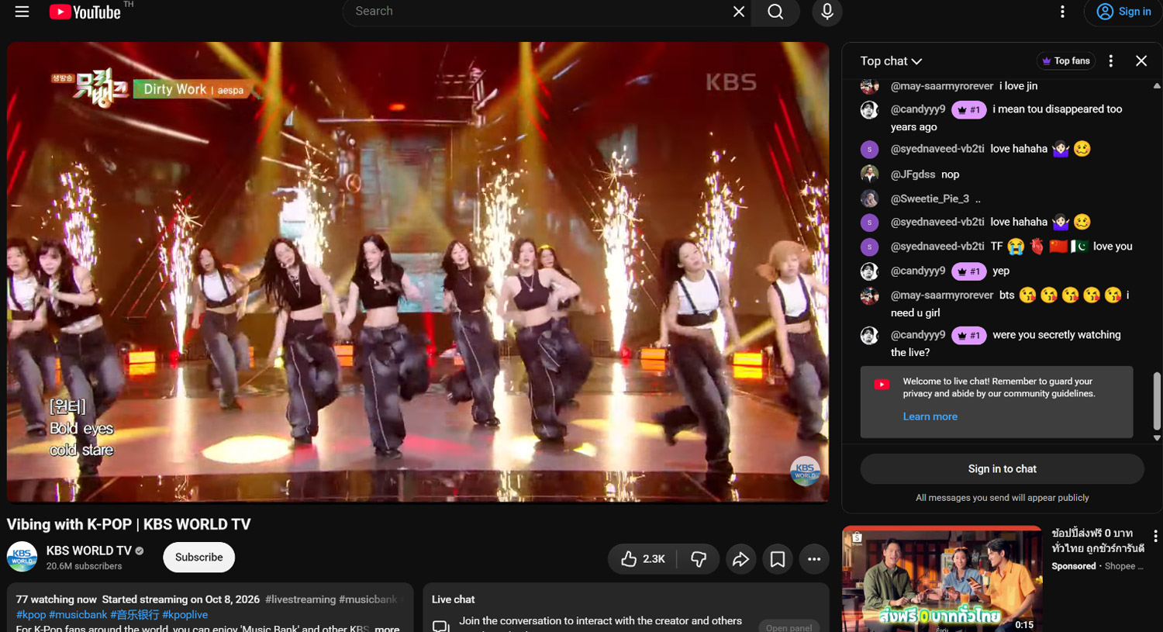This screenshot has width=1163, height=632.
Task: Open @candyyy9 avatar beside 'yep' message
Action: (869, 271)
